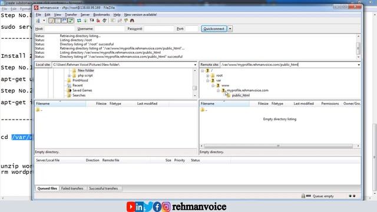Click the Quickconnect button
The height and width of the screenshot is (212, 377).
tap(214, 29)
